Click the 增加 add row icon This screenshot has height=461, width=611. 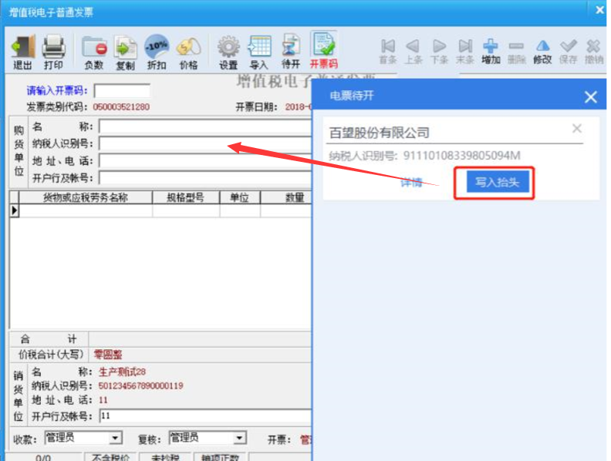[x=491, y=51]
